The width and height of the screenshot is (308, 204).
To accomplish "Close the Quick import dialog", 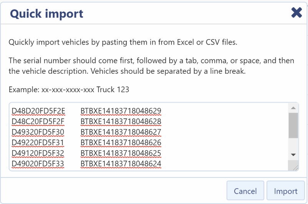I will 296,13.
